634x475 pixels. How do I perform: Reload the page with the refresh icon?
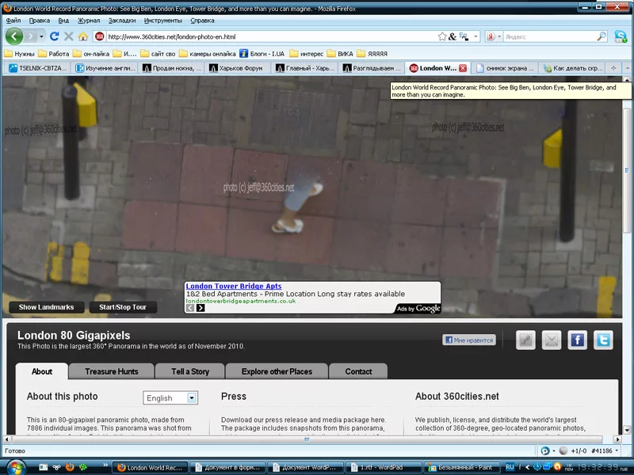[x=55, y=36]
